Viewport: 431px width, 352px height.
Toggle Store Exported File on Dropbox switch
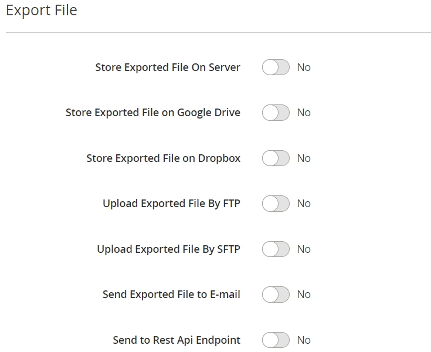tap(276, 158)
